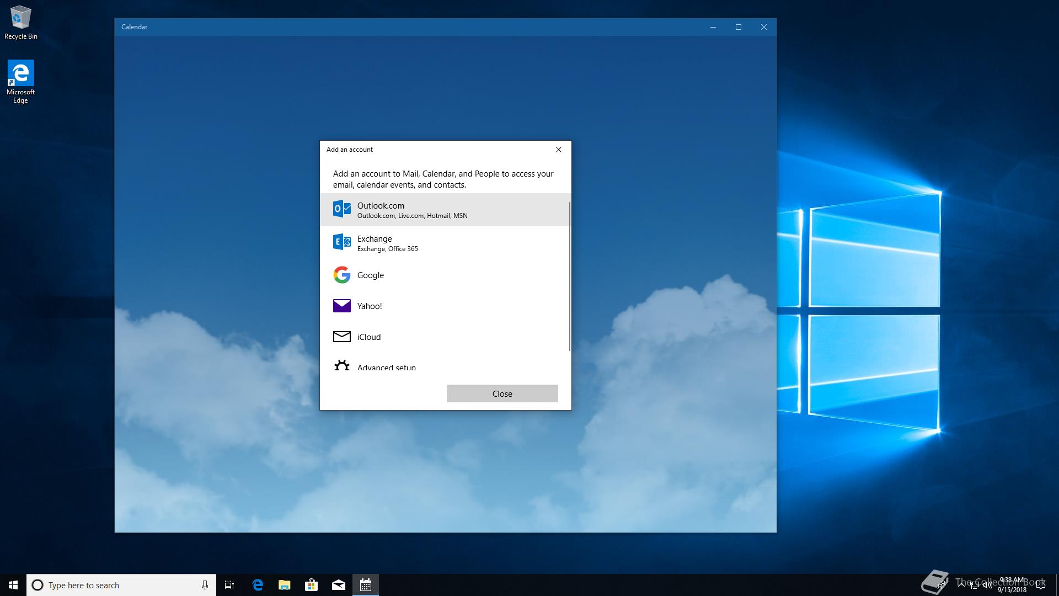This screenshot has width=1059, height=596.
Task: Open Microsoft Store from the taskbar
Action: pyautogui.click(x=312, y=585)
